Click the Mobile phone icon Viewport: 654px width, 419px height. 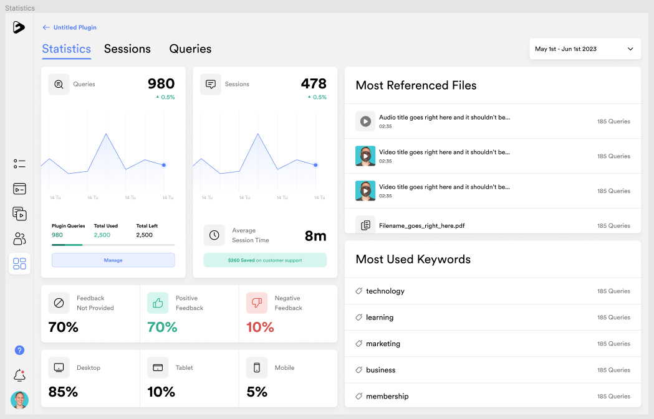coord(256,367)
